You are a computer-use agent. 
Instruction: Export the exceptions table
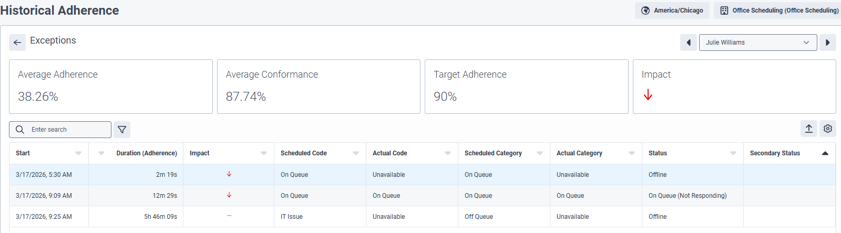pos(809,129)
